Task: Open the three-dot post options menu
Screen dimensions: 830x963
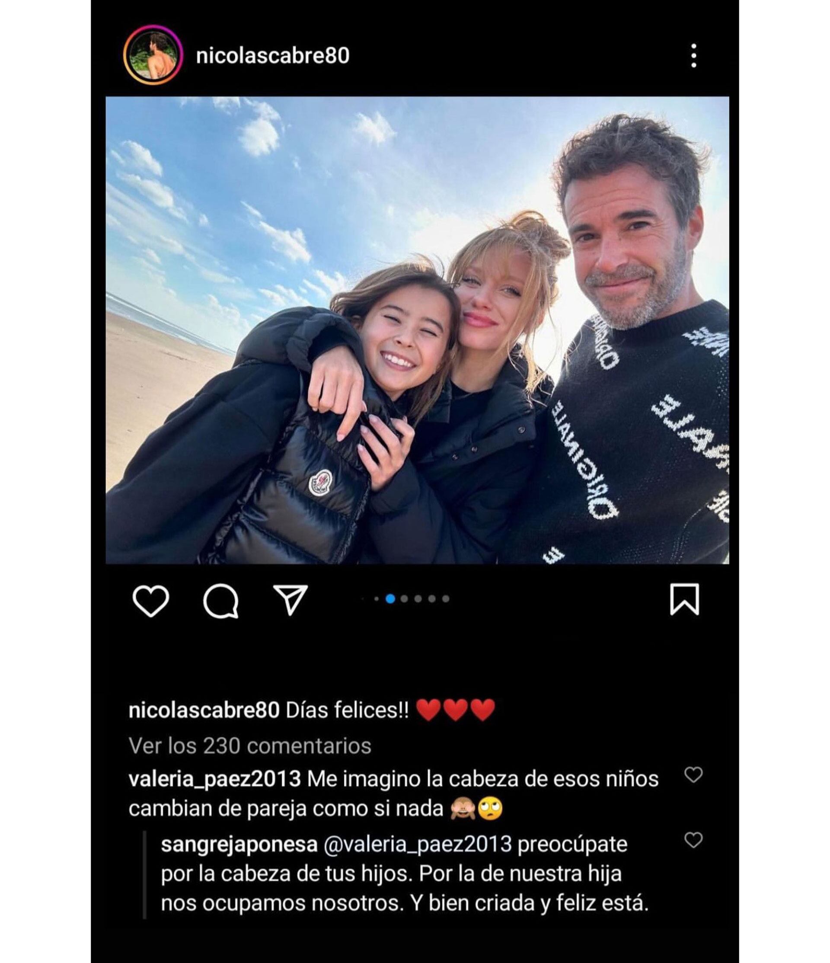Action: (x=693, y=56)
